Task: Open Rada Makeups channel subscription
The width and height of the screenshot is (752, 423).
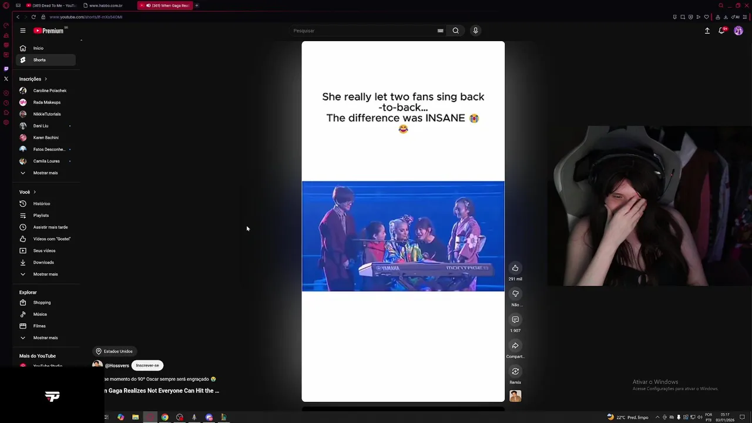Action: coord(46,102)
